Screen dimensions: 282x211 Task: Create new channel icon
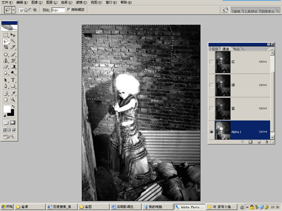(259, 142)
